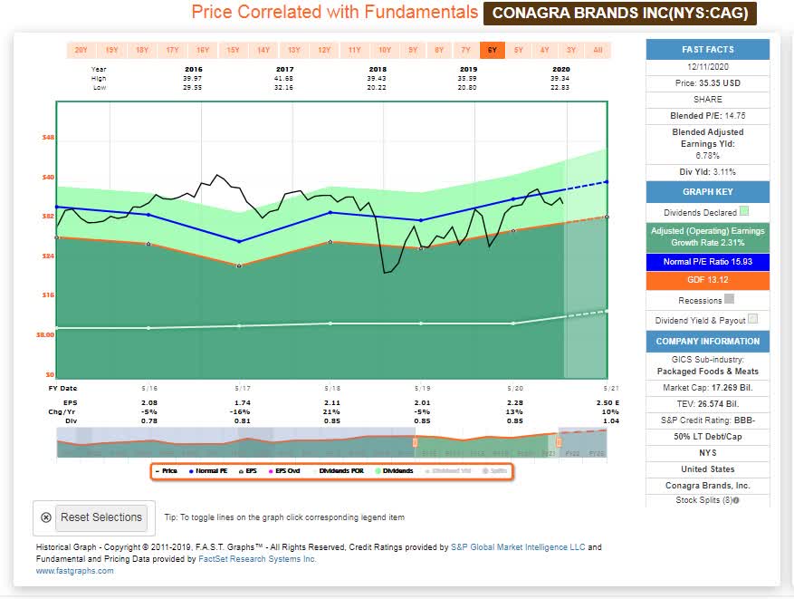Screen dimensions: 794x599
Task: Click the blue Normal PE dot icon in legend
Action: [192, 469]
